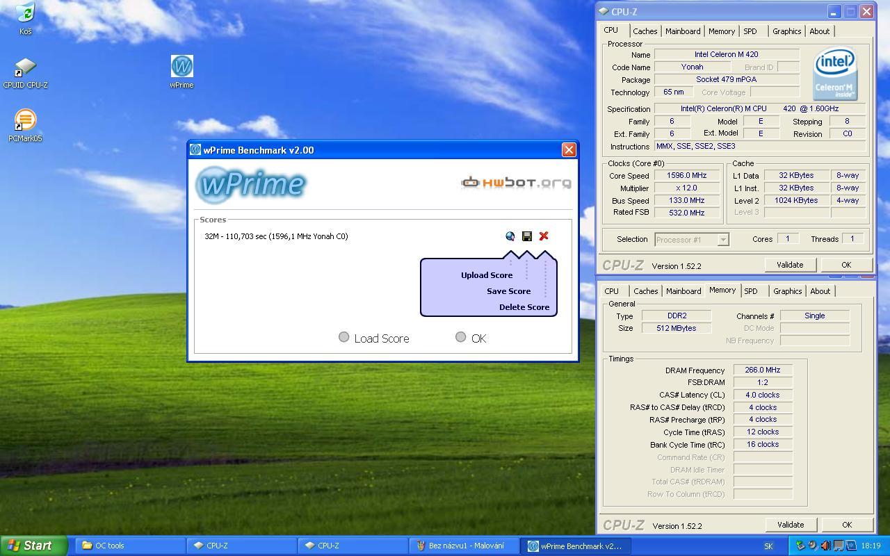Click the Channels # value Single
Image resolution: width=890 pixels, height=556 pixels.
(815, 316)
